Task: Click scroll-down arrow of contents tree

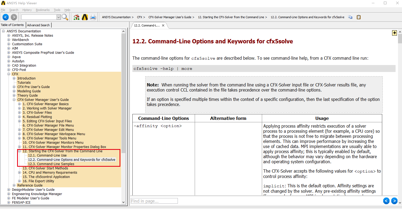Action: point(124,202)
